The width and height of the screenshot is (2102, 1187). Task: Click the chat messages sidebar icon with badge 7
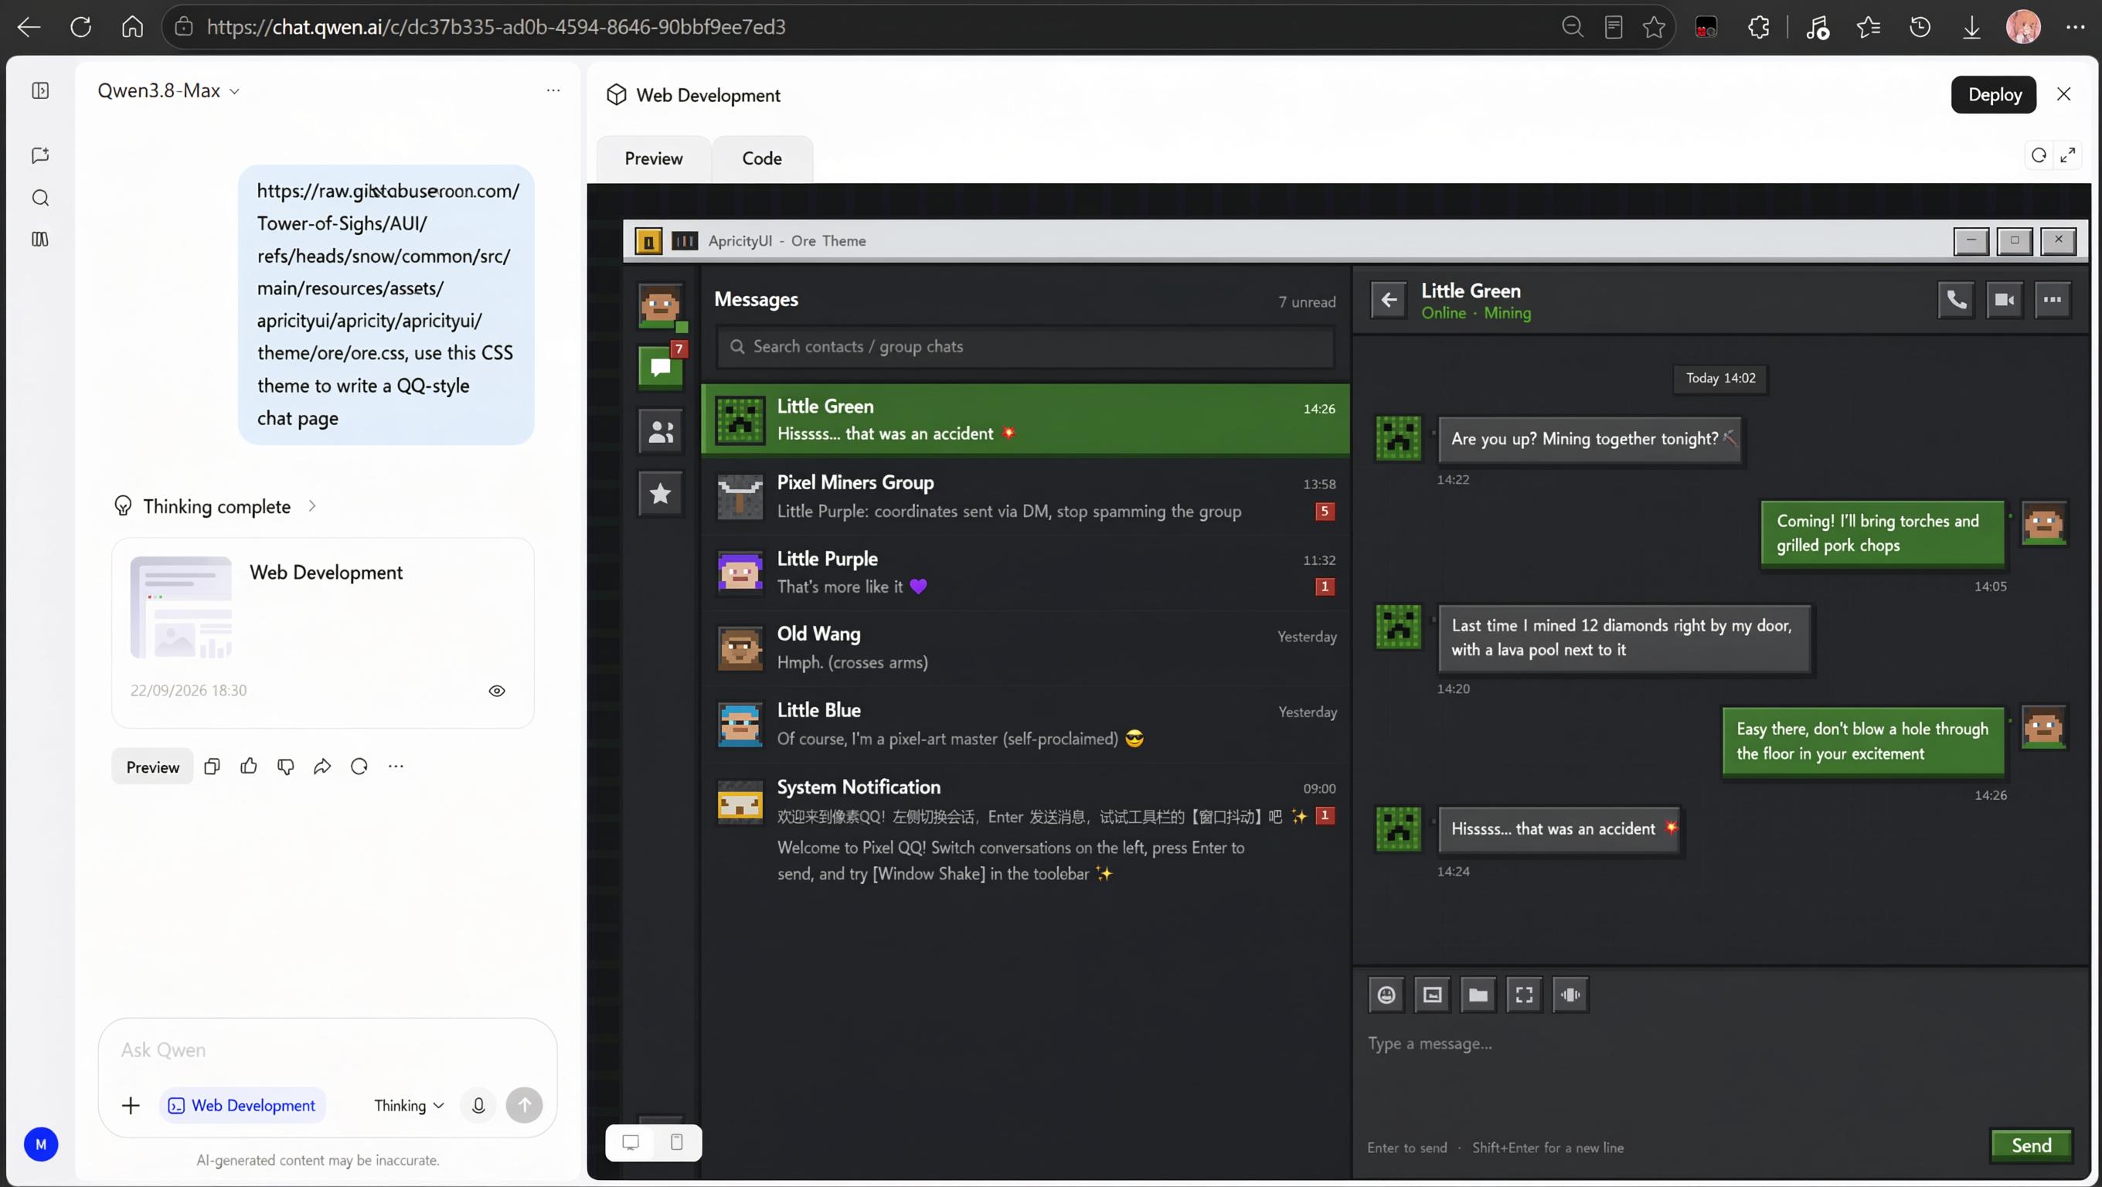[660, 366]
